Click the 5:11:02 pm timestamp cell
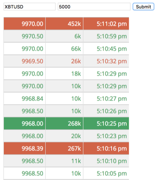The height and width of the screenshot is (180, 156). (x=106, y=24)
